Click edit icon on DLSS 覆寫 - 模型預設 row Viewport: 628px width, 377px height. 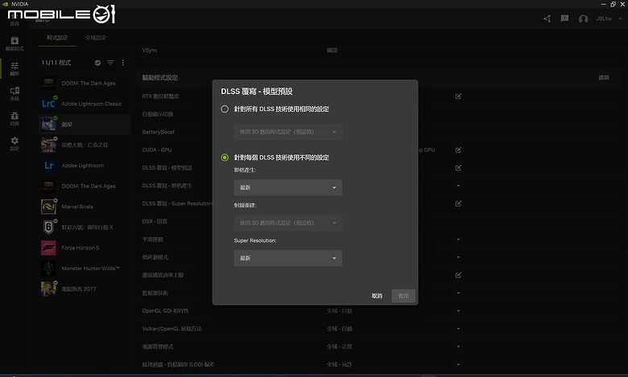(458, 168)
